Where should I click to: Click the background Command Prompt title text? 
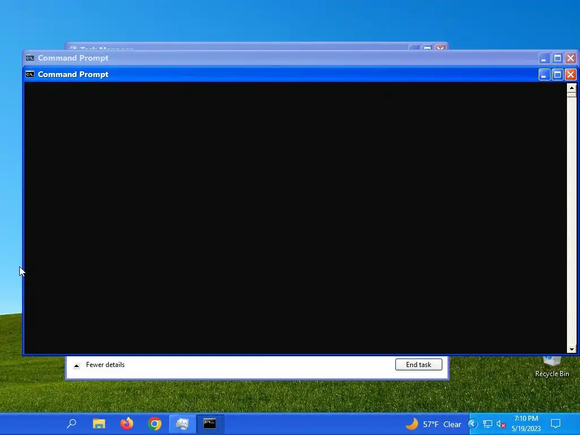tap(73, 58)
